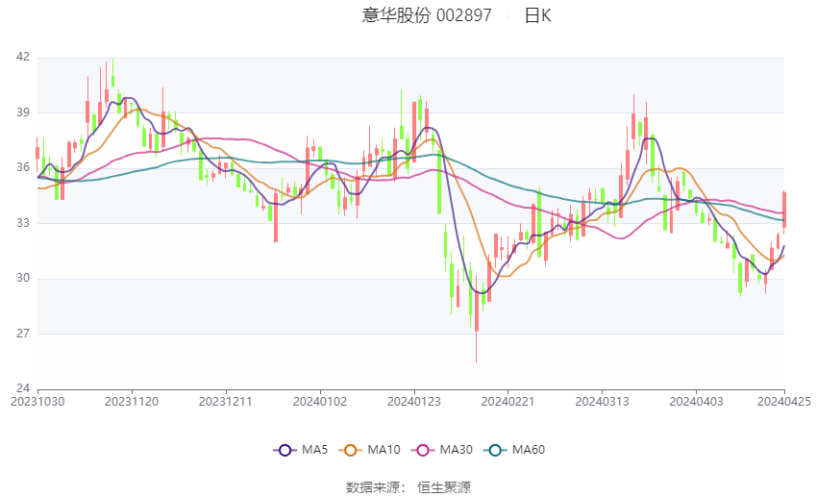The image size is (817, 497).
Task: Click the data source text 数据来源：恒生聚源
Action: tap(408, 487)
